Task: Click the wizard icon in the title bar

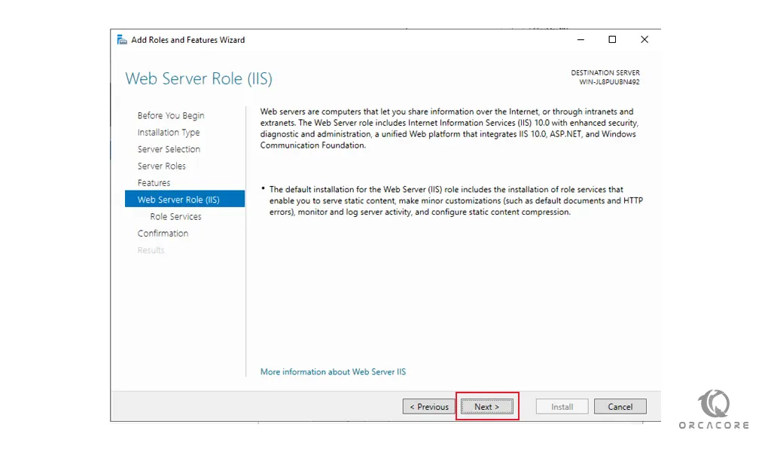Action: (122, 40)
